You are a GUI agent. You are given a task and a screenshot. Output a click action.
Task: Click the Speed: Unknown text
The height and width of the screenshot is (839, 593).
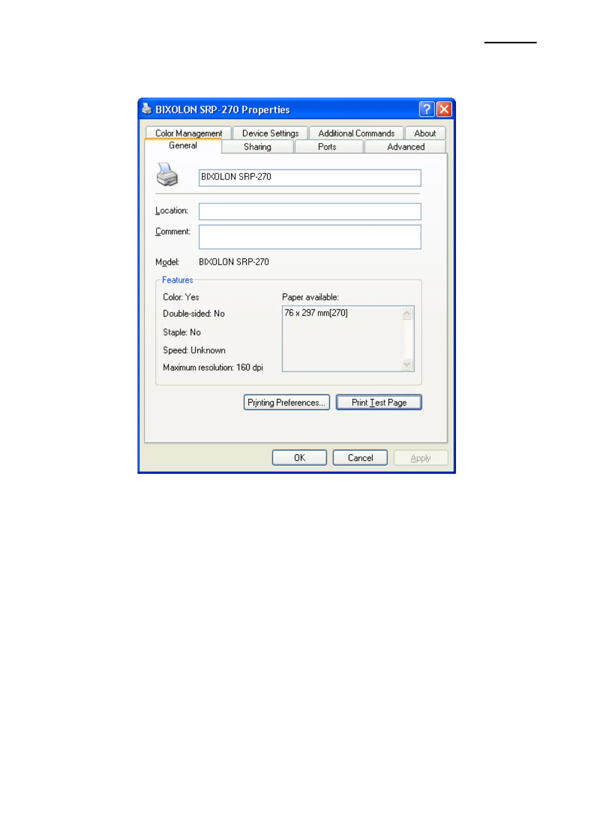coord(194,350)
